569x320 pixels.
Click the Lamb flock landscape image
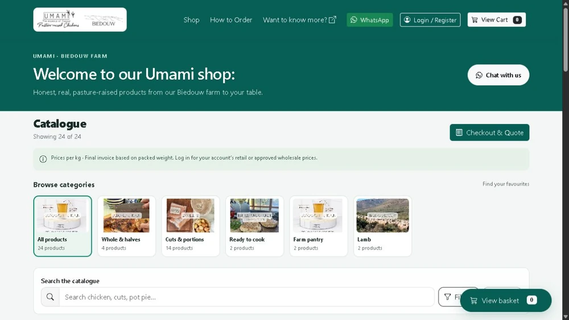point(382,215)
